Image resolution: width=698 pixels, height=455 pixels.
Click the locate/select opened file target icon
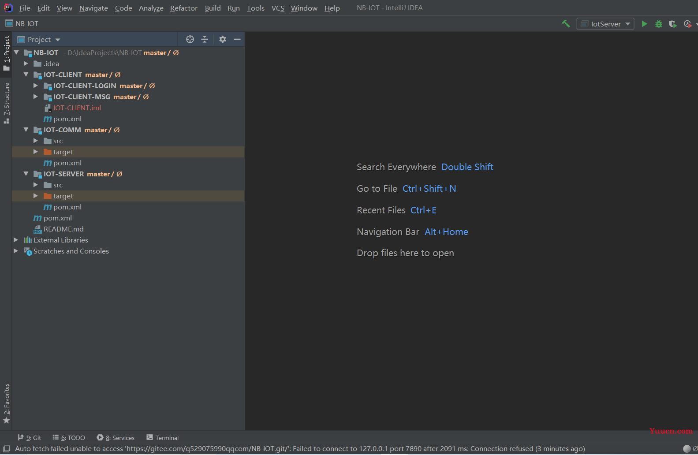190,39
